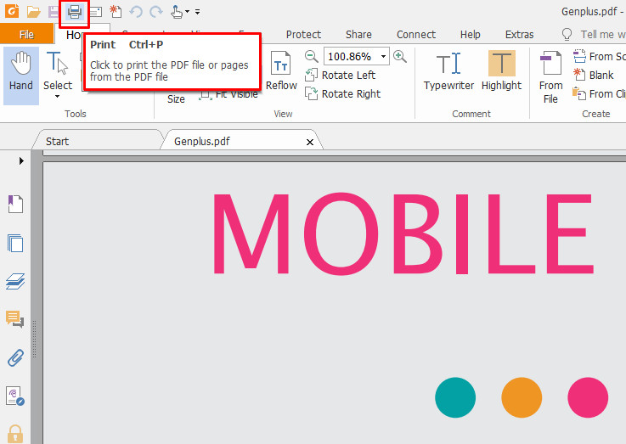
Task: Click the Open folder icon
Action: coord(34,12)
